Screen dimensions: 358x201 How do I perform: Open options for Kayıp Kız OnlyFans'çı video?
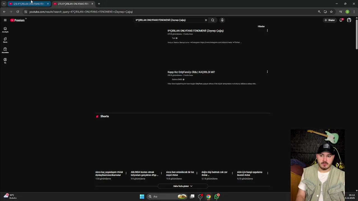[267, 72]
